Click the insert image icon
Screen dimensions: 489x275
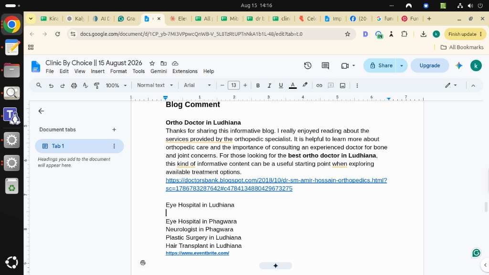click(342, 85)
